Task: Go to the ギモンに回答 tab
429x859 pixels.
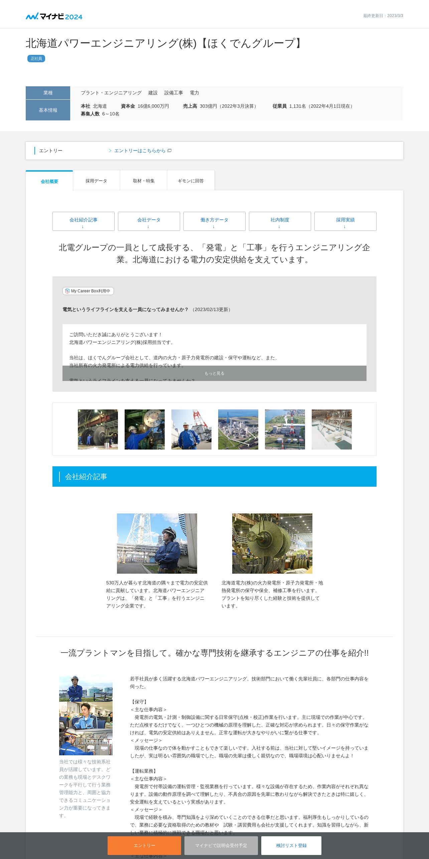Action: [191, 181]
